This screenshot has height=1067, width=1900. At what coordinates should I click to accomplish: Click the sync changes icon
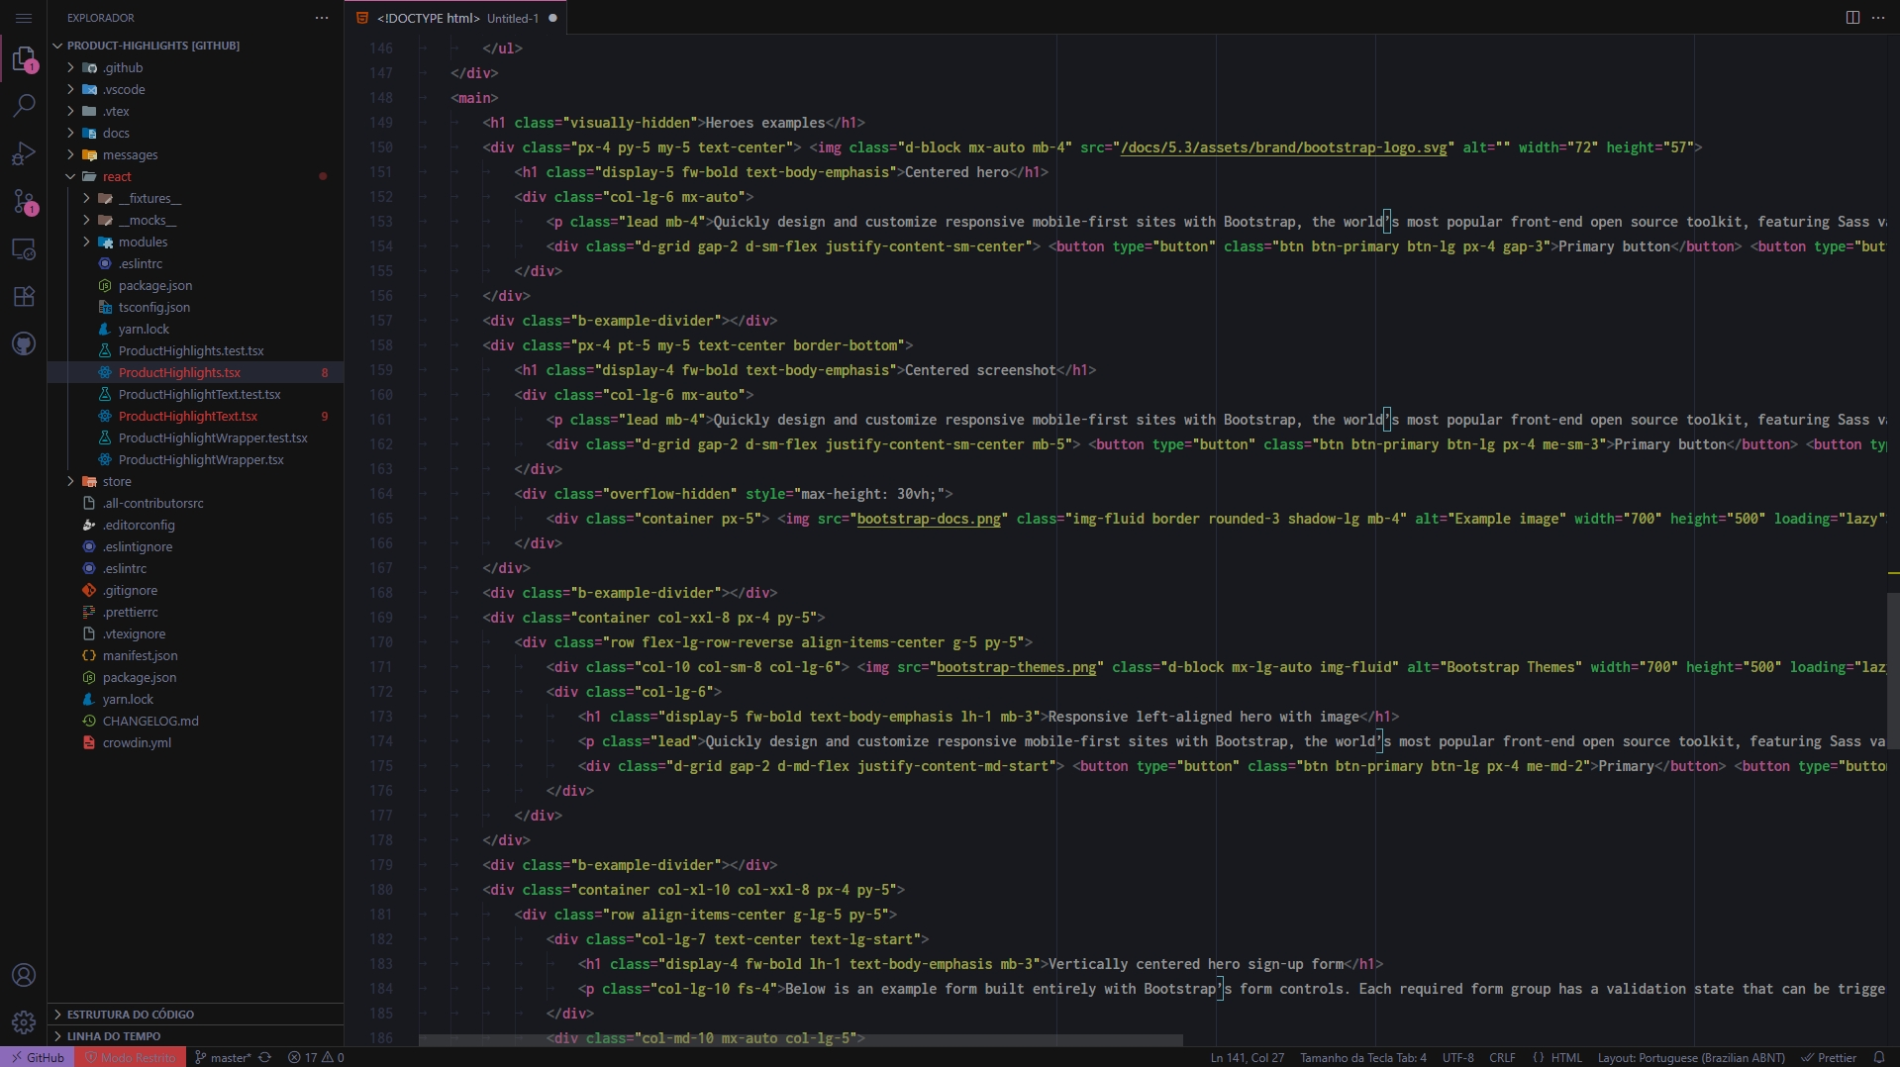(265, 1057)
